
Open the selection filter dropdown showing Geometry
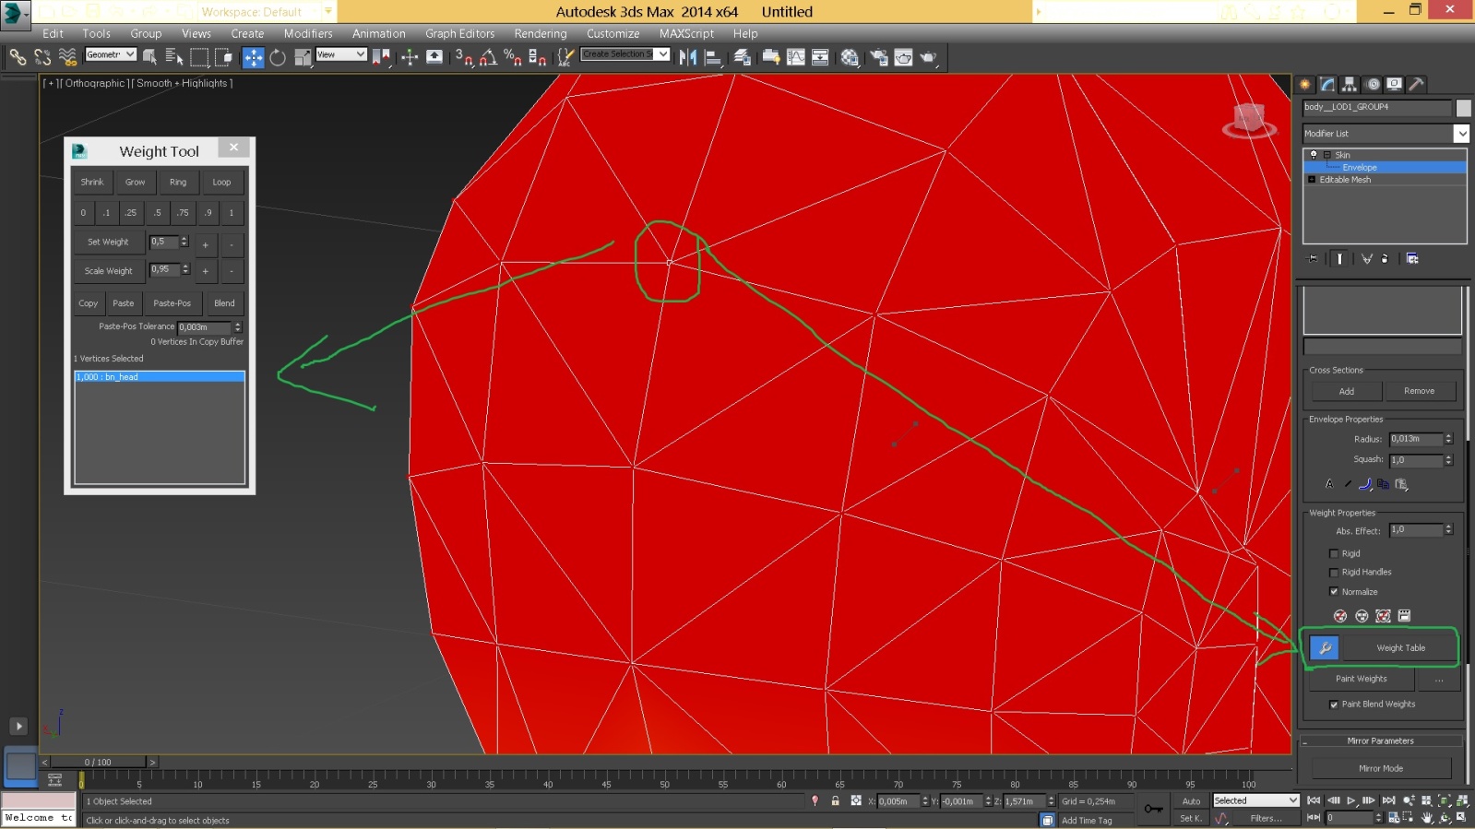pyautogui.click(x=111, y=54)
